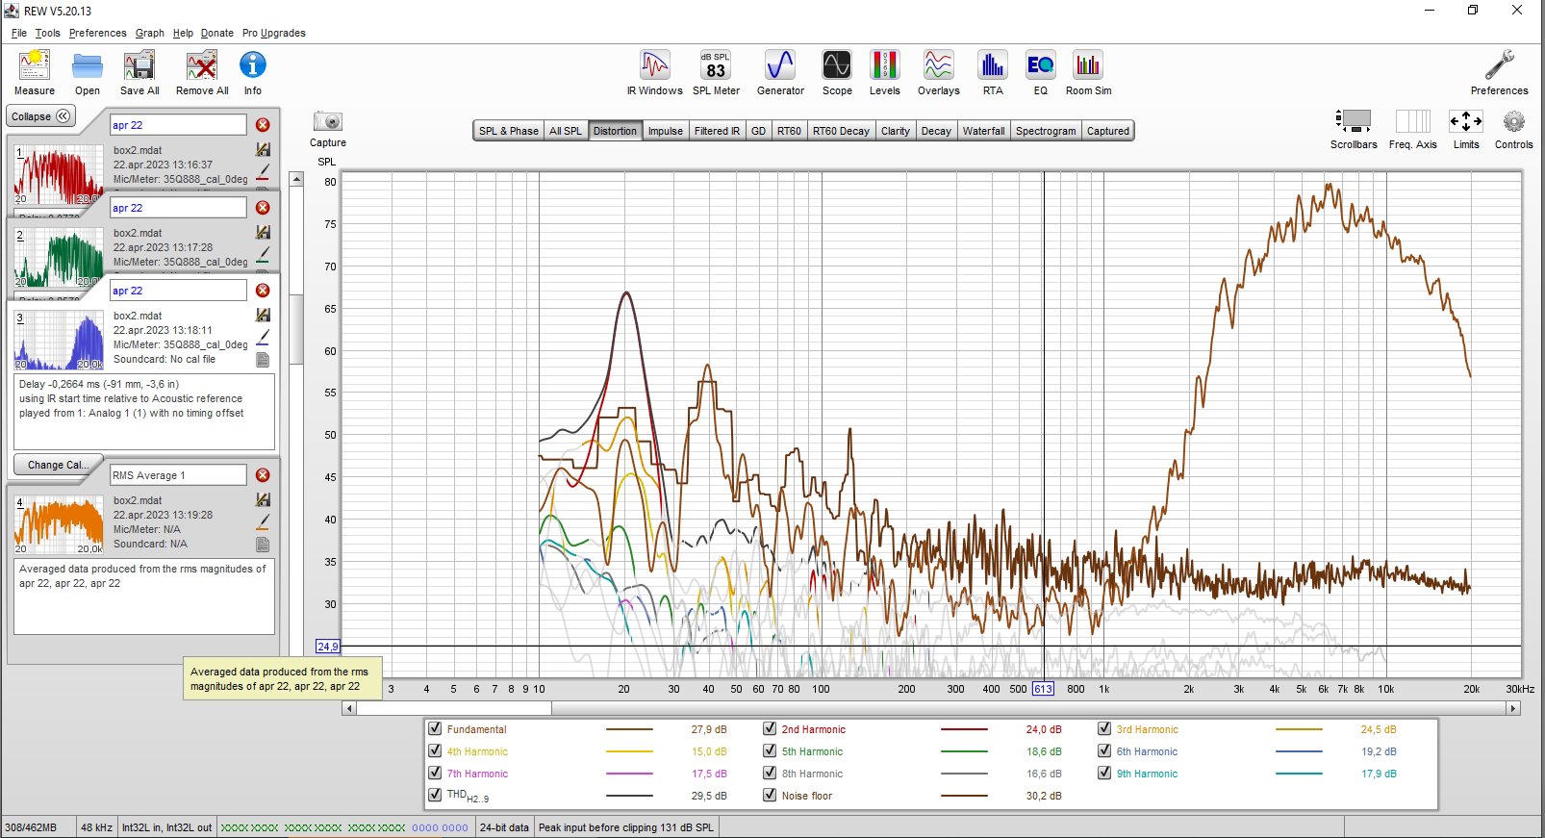Image resolution: width=1545 pixels, height=838 pixels.
Task: Save measurement 4 with its disk icon
Action: coord(263,500)
